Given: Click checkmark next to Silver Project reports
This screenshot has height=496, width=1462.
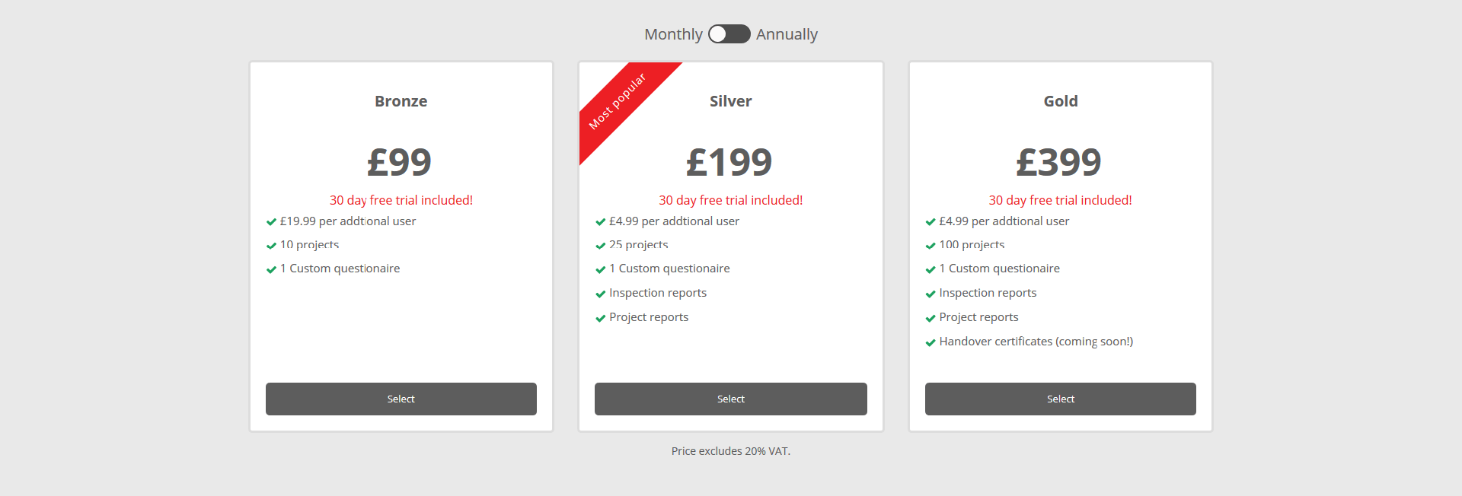Looking at the screenshot, I should tap(600, 318).
